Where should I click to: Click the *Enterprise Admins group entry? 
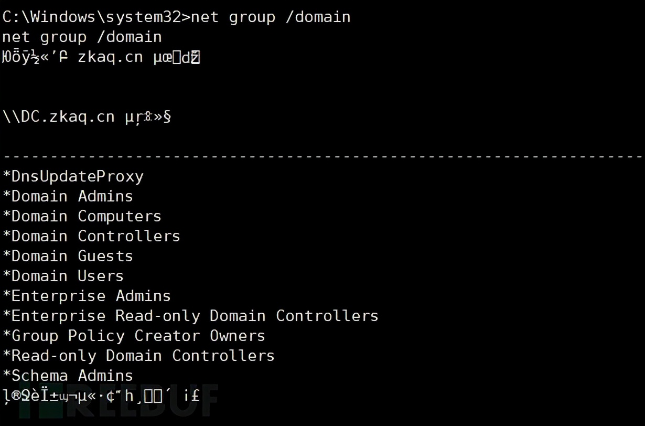pos(87,296)
